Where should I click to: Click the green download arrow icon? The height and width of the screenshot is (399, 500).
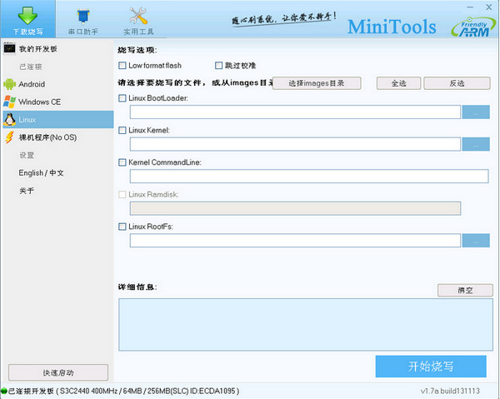click(27, 15)
